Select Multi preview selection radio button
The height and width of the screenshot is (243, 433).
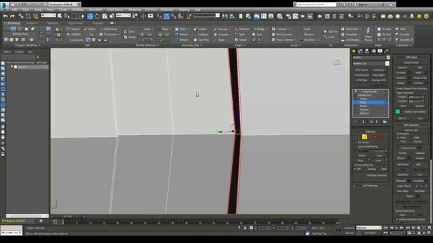(x=379, y=169)
